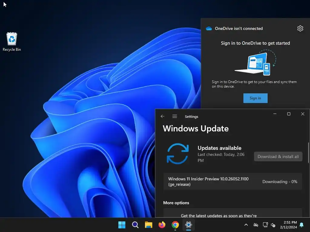Launch Google Chrome from taskbar
This screenshot has height=232, width=310.
click(175, 225)
